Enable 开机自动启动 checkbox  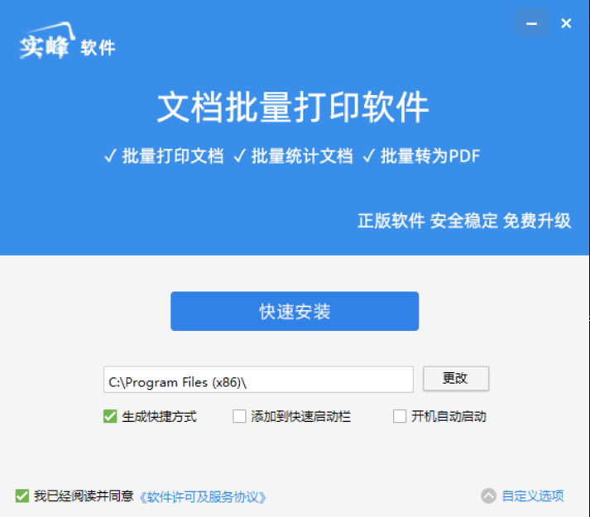point(400,417)
